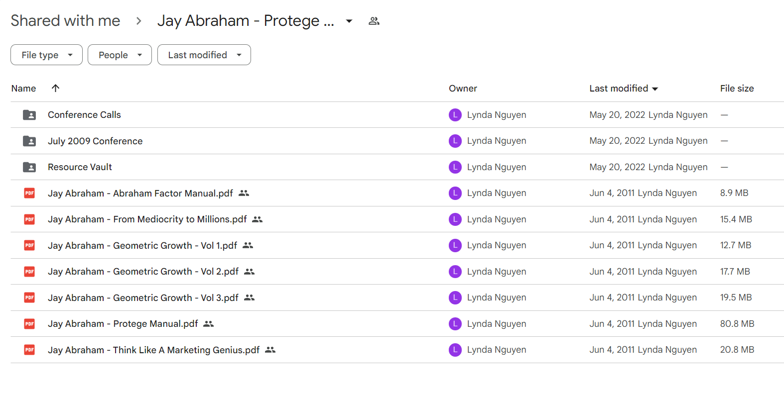Open the People filter dropdown
Screen dimensions: 784x395
coord(120,55)
